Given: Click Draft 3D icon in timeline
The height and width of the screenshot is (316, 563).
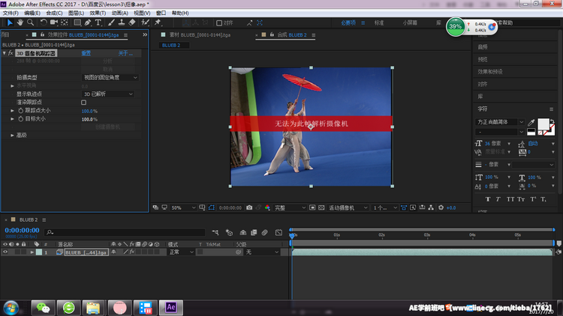Looking at the screenshot, I should pos(229,233).
